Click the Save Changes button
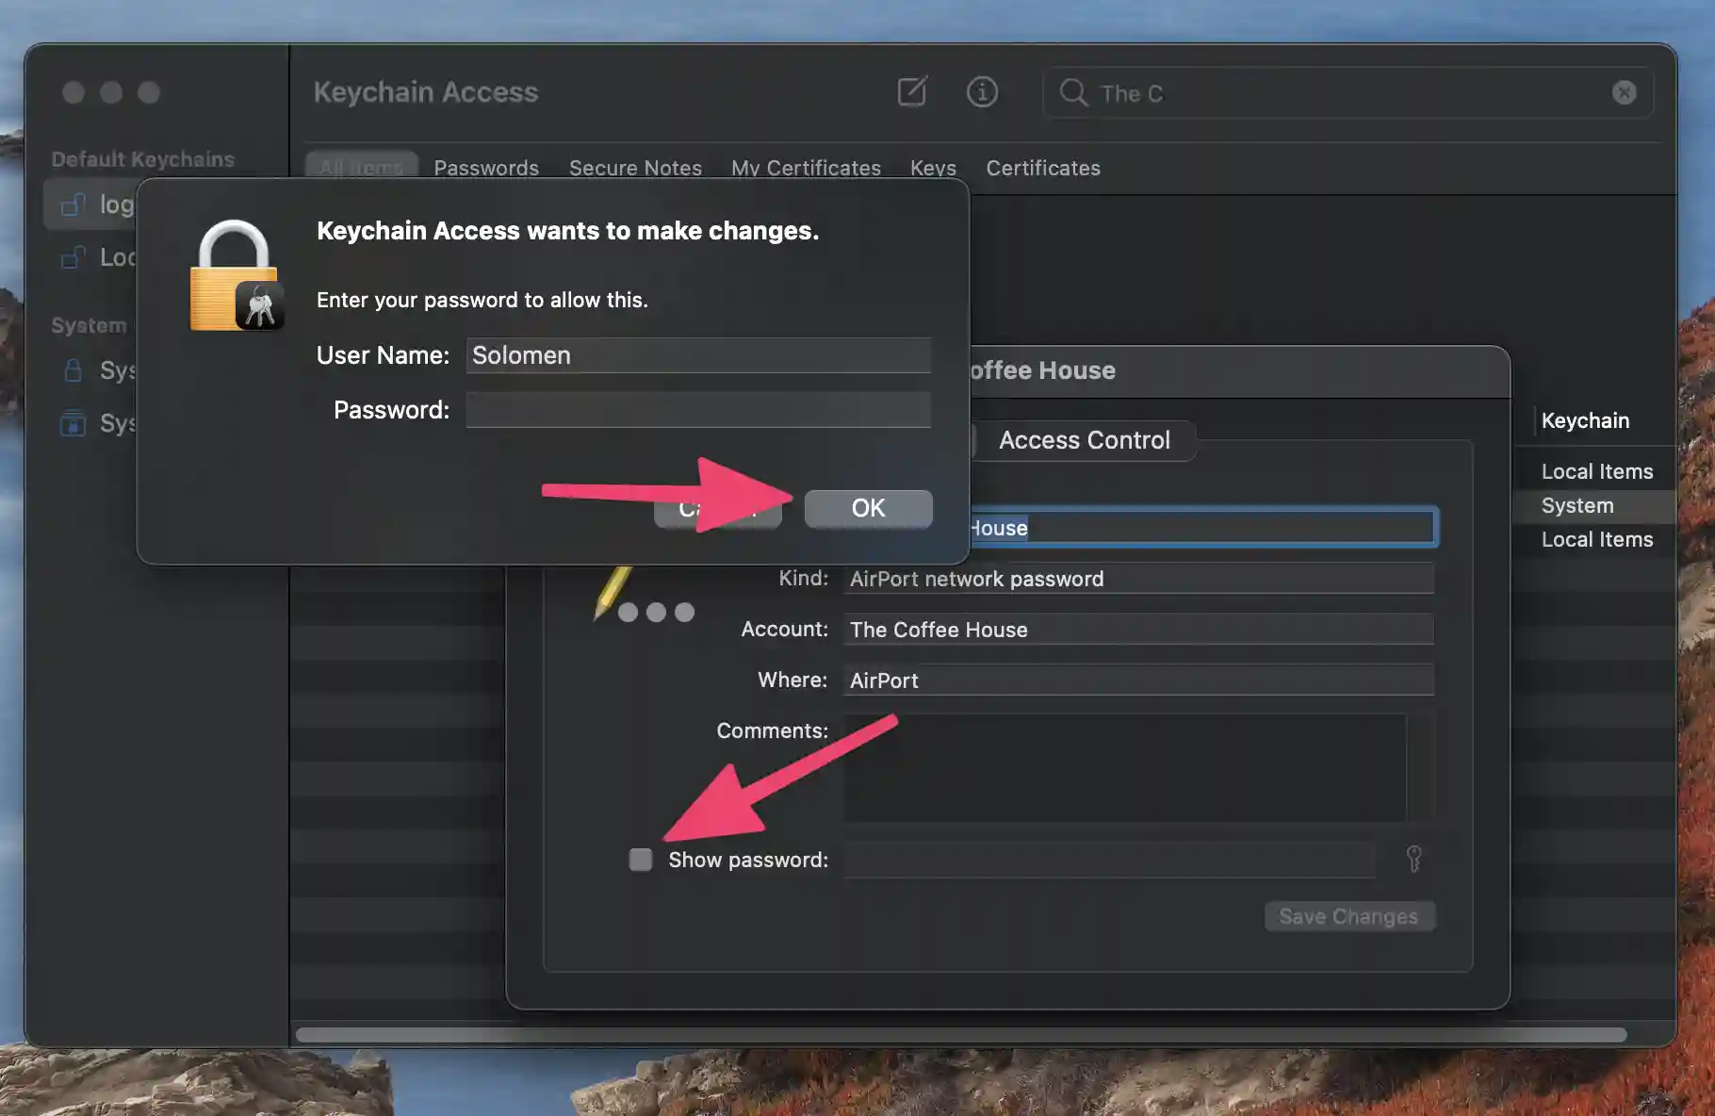The image size is (1715, 1116). [x=1348, y=916]
